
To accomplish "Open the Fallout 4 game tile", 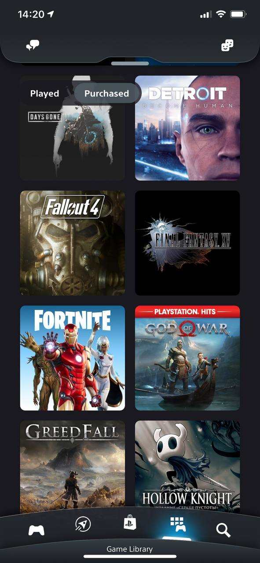I will click(73, 243).
